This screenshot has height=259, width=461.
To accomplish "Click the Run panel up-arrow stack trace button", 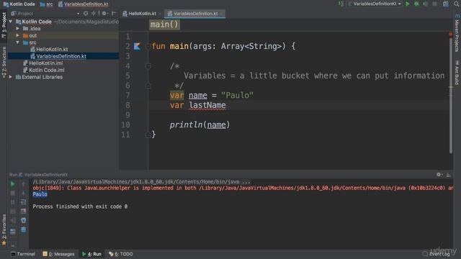I will point(24,184).
